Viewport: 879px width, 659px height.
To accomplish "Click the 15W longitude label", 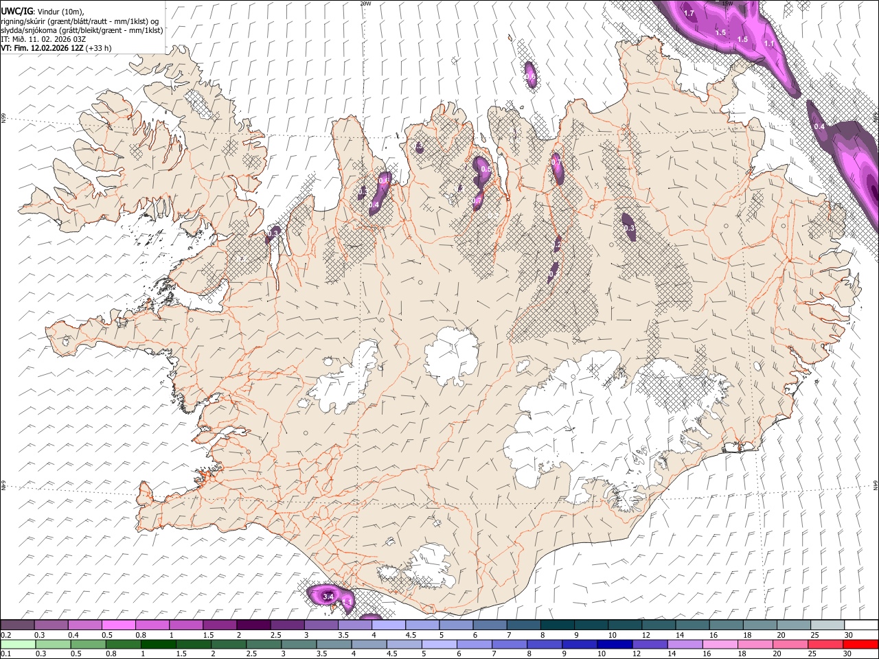I will (727, 3).
